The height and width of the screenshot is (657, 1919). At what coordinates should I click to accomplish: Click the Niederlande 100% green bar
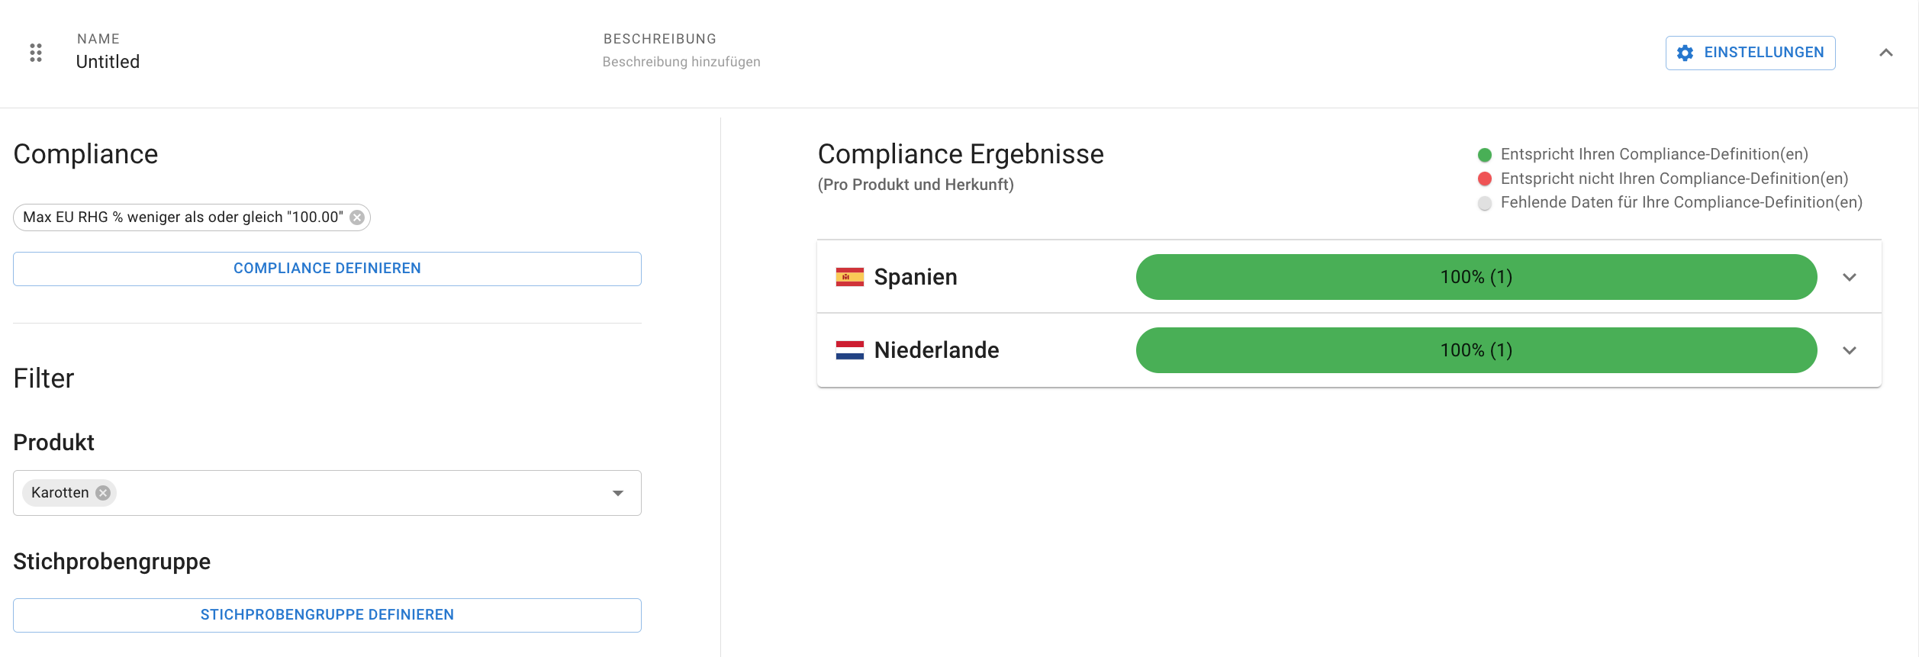1476,350
